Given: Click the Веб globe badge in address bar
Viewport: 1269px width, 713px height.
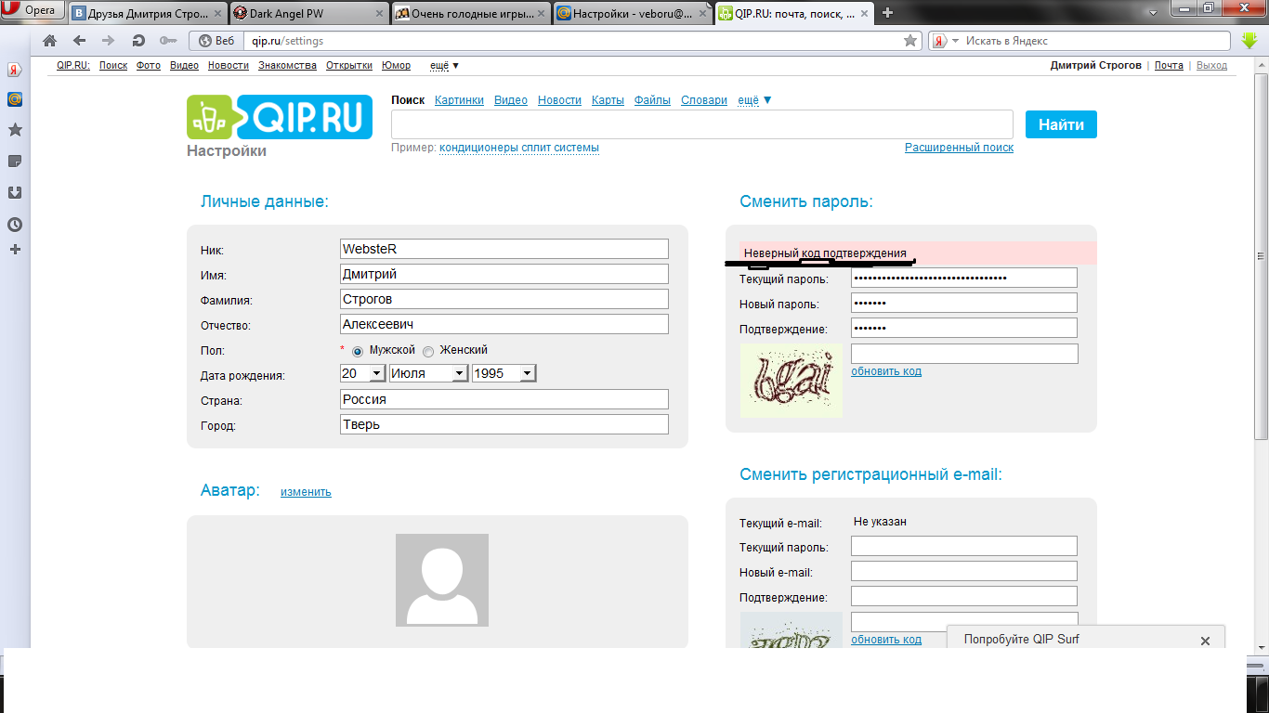Looking at the screenshot, I should pyautogui.click(x=216, y=41).
